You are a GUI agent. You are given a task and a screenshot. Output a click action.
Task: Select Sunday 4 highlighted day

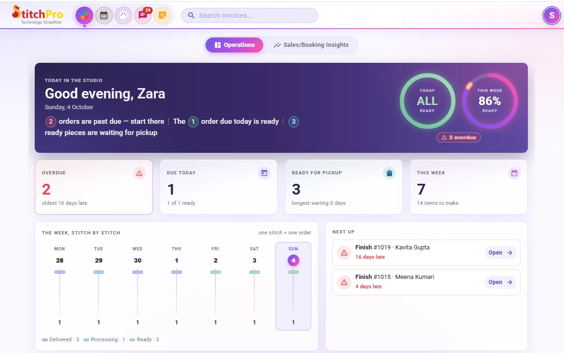[293, 286]
